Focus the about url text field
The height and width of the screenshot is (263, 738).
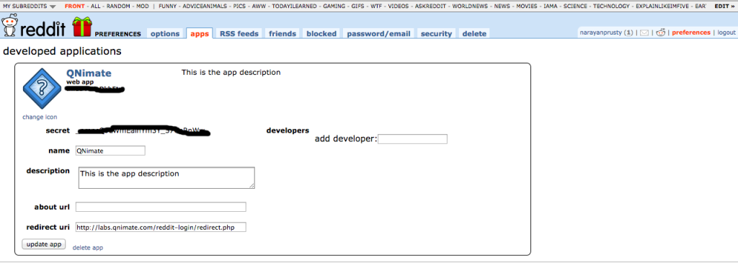point(161,207)
